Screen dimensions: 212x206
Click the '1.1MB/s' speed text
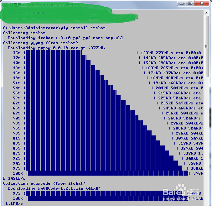[x=14, y=203]
